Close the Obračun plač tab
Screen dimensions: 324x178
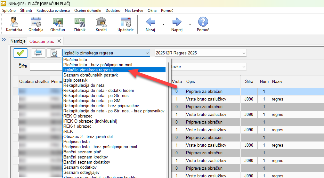point(59,41)
